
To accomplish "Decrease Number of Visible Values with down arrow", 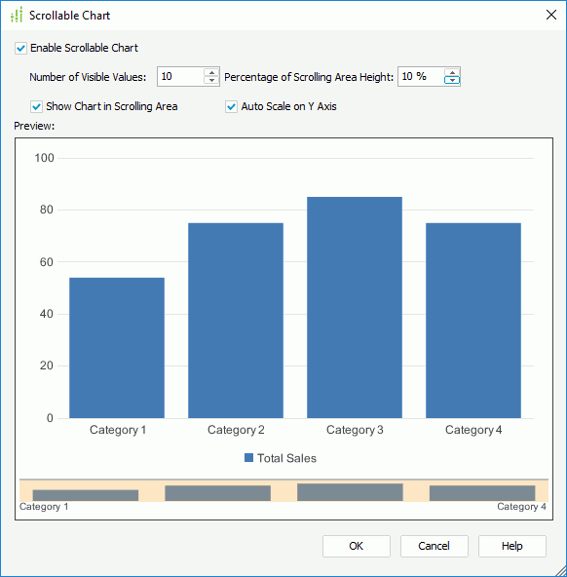I will pos(211,80).
